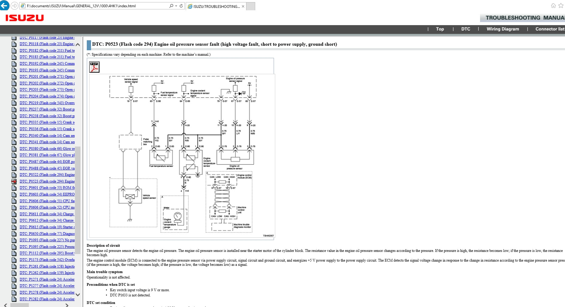
Task: Click the Favorites star icon
Action: coord(561,6)
